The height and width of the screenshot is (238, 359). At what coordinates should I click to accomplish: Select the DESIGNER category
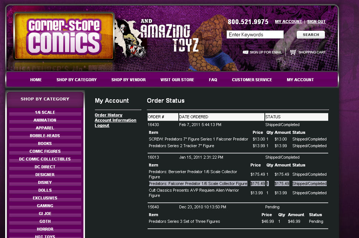click(x=45, y=175)
